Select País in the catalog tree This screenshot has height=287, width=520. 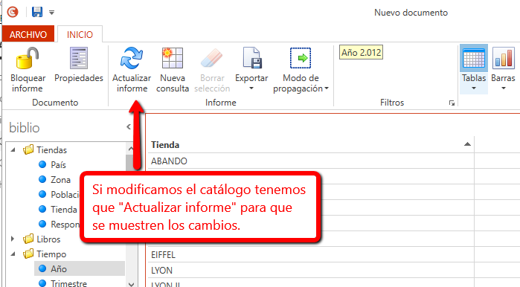tap(58, 165)
